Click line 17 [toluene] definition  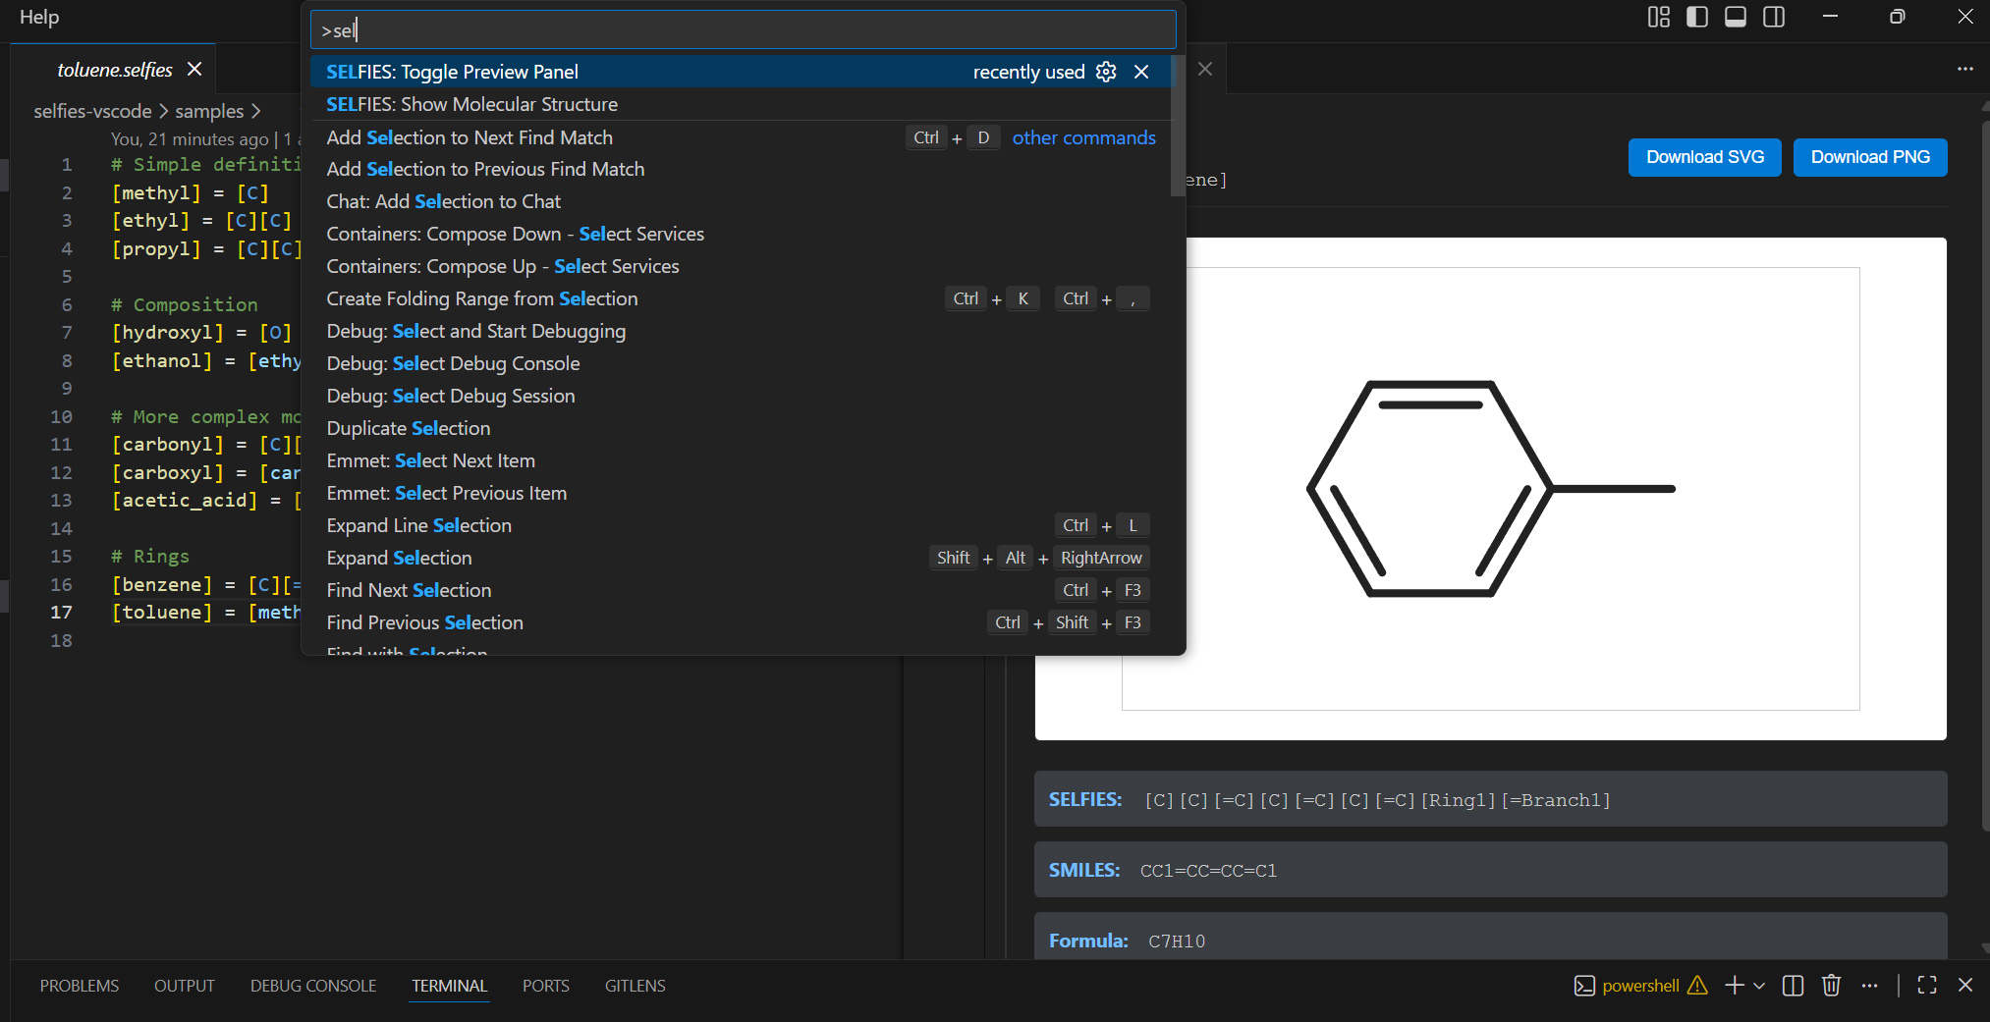tap(207, 613)
